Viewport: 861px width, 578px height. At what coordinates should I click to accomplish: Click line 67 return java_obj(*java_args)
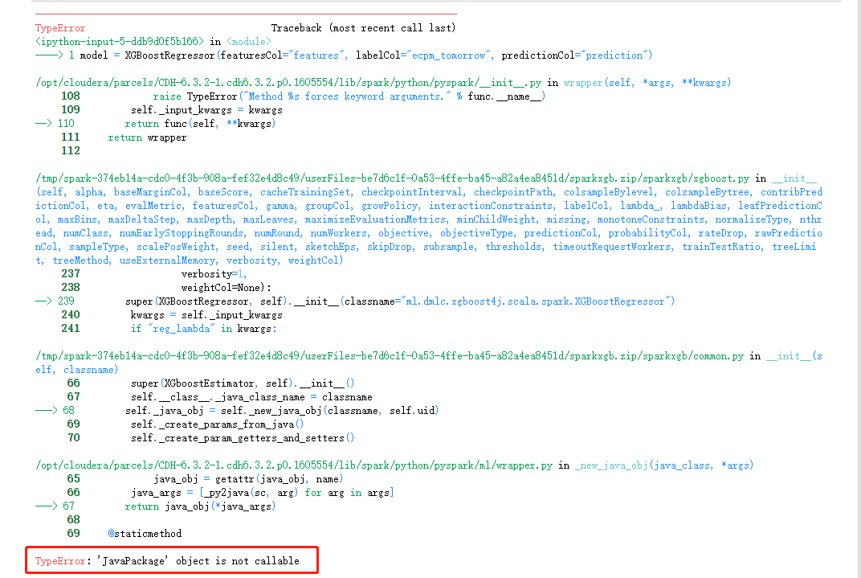coord(200,506)
